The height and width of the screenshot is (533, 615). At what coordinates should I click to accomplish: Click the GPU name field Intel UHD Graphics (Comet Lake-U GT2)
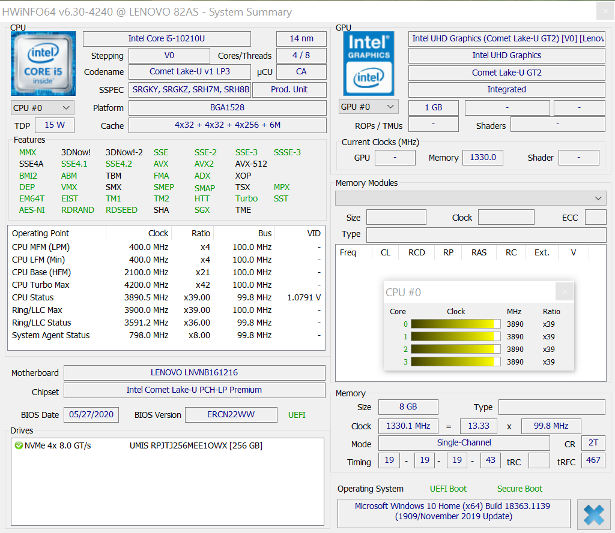(x=507, y=39)
